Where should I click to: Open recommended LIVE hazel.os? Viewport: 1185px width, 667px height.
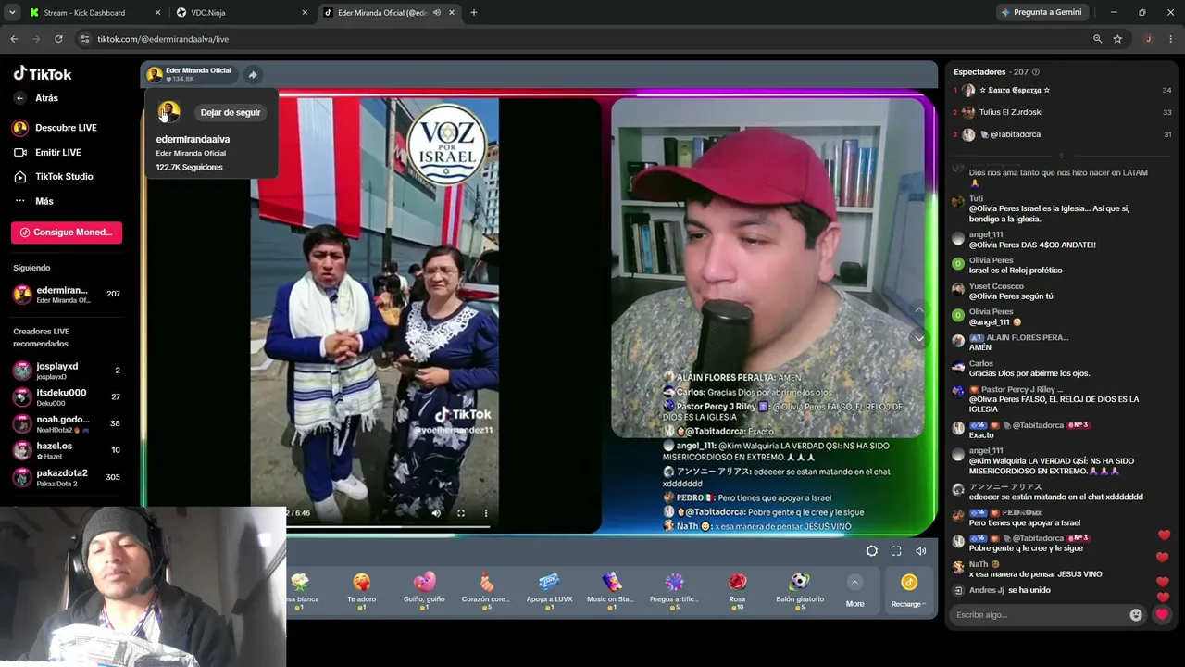click(x=67, y=449)
